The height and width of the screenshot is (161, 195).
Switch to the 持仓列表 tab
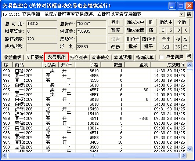coord(79,58)
